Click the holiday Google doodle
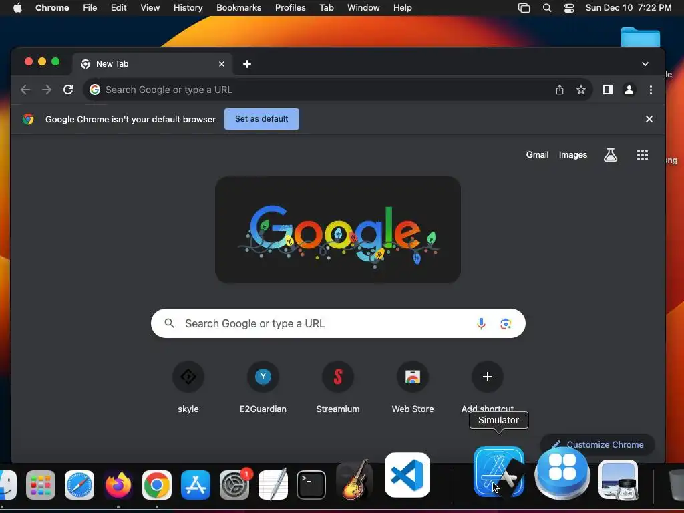This screenshot has height=513, width=684. 338,230
